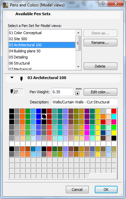This screenshot has width=126, height=199.
Task: Choose the 04 Building plans 50 pen set
Action: pyautogui.click(x=42, y=51)
